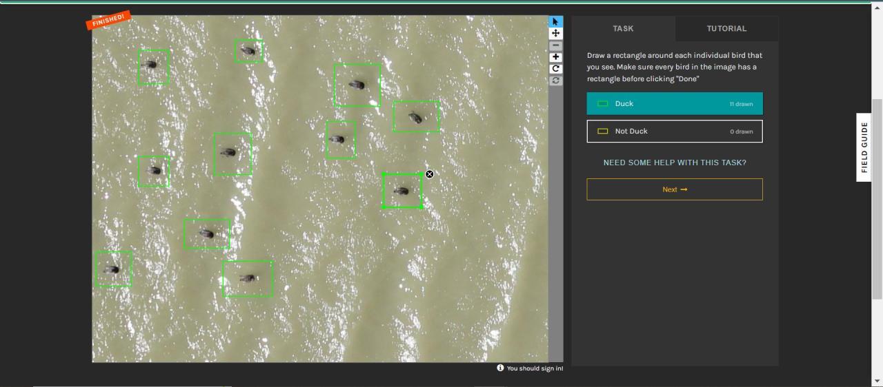Viewport: 883px width, 387px height.
Task: Open 'Need some help with this task?'
Action: pyautogui.click(x=674, y=163)
